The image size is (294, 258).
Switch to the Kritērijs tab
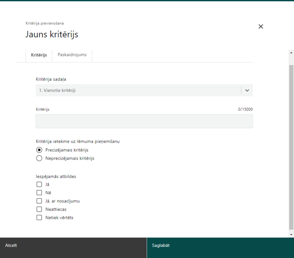39,55
